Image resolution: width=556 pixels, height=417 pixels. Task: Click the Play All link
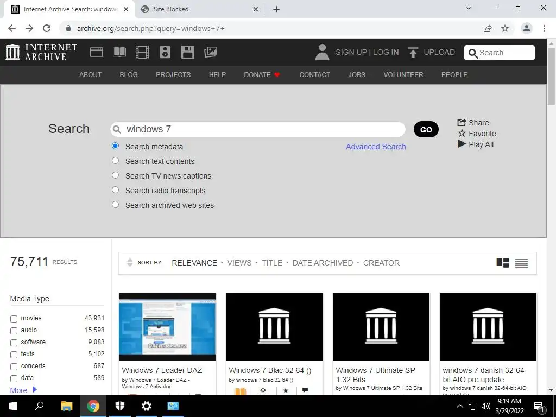pos(476,144)
